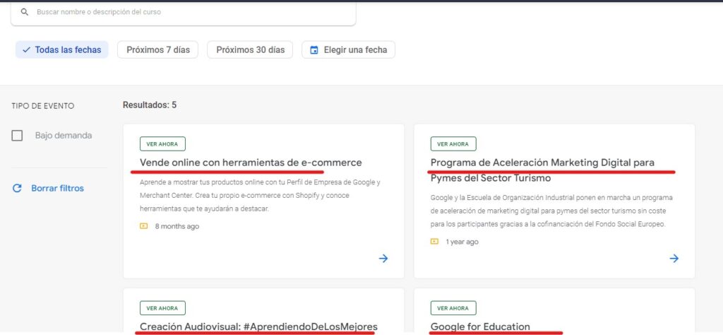Open the Elegir una fecha date picker

pos(355,50)
